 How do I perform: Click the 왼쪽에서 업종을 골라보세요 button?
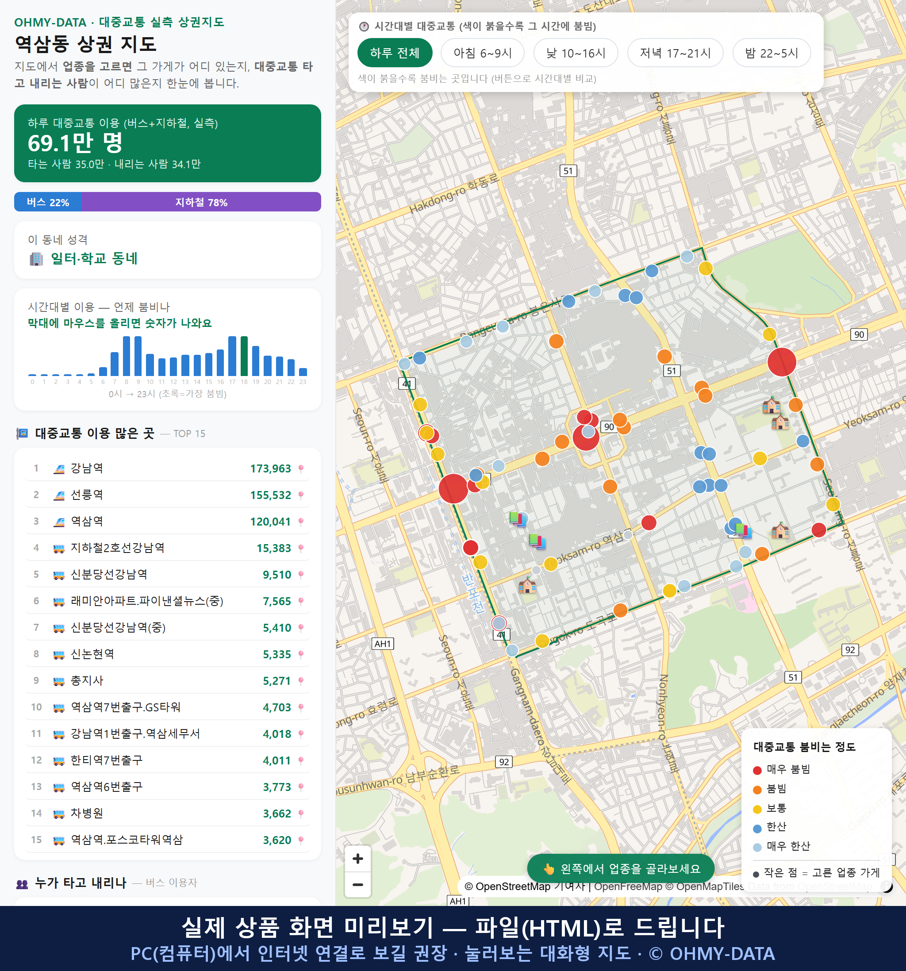[x=621, y=869]
